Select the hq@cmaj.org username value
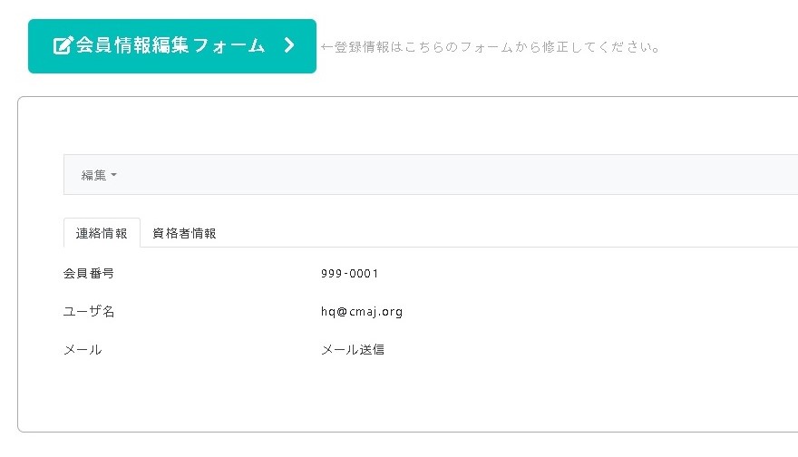 (x=362, y=311)
